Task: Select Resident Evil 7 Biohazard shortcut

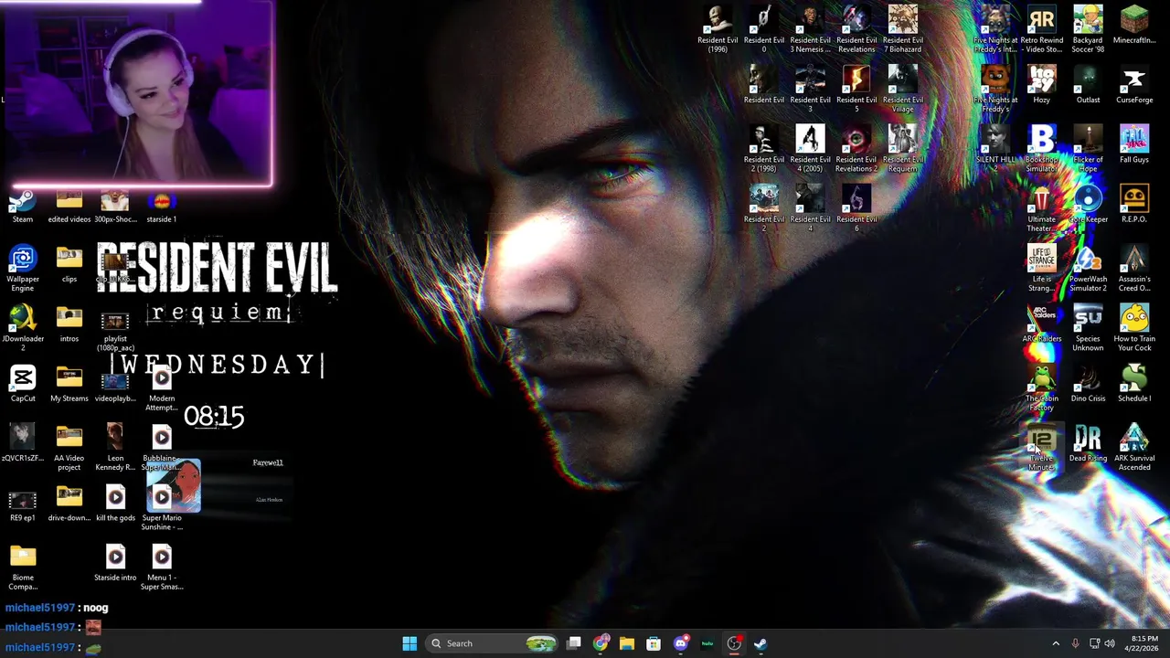Action: (903, 29)
